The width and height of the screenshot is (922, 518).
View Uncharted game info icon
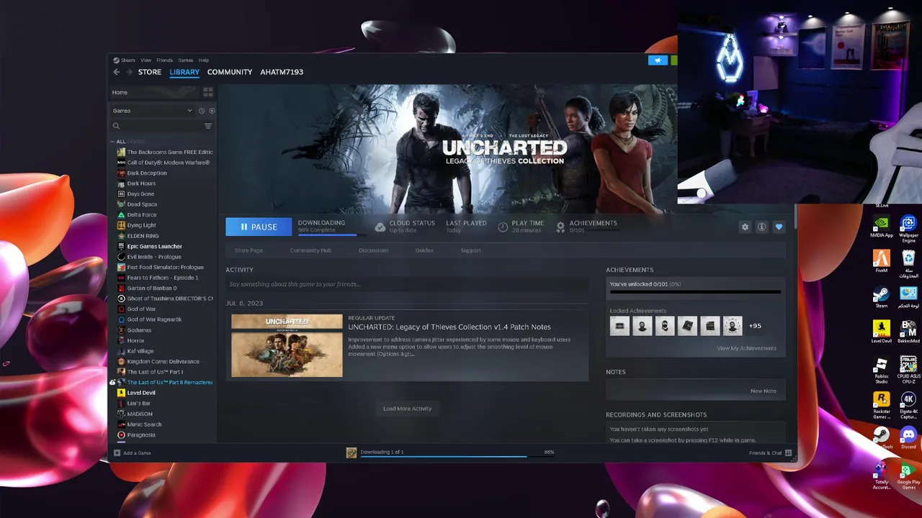click(x=761, y=227)
